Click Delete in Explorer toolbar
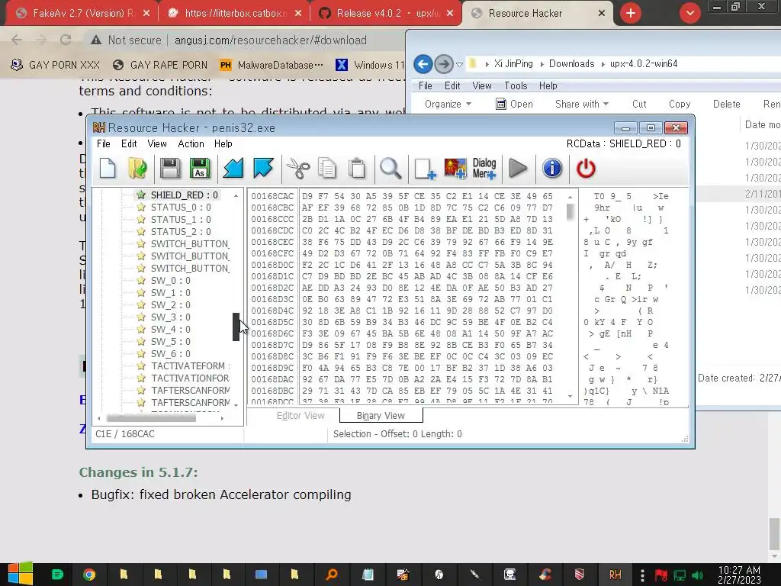The height and width of the screenshot is (586, 781). [x=726, y=104]
